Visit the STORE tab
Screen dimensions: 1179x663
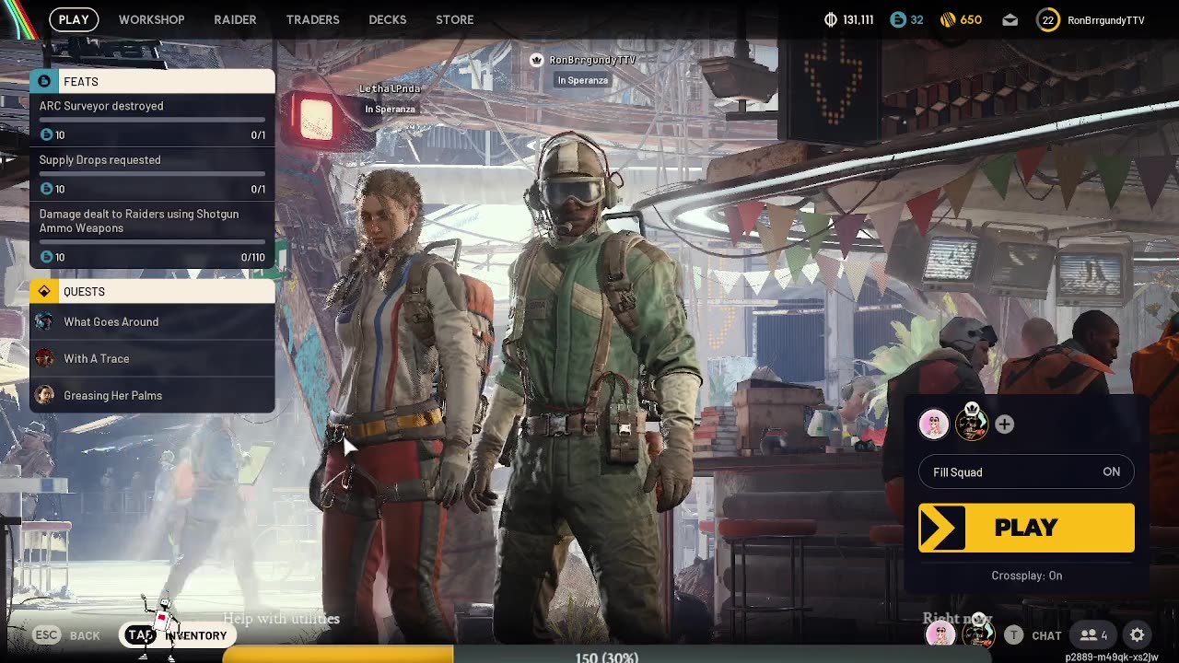(x=454, y=19)
